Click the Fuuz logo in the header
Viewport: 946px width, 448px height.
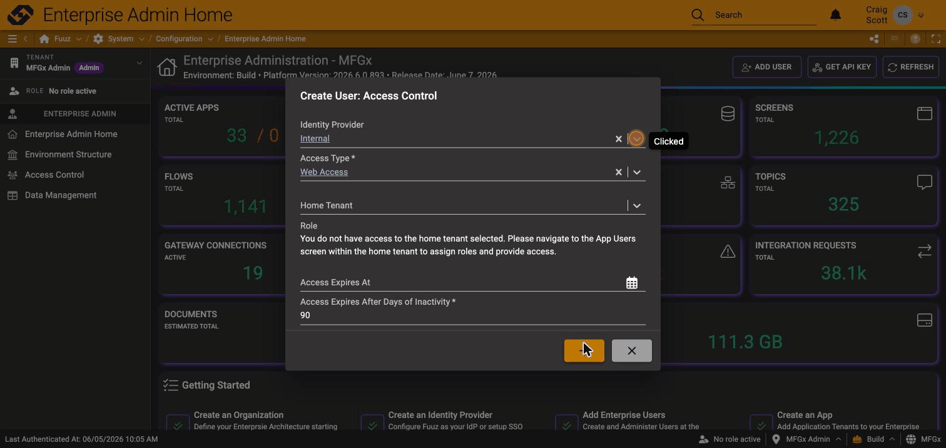[20, 14]
